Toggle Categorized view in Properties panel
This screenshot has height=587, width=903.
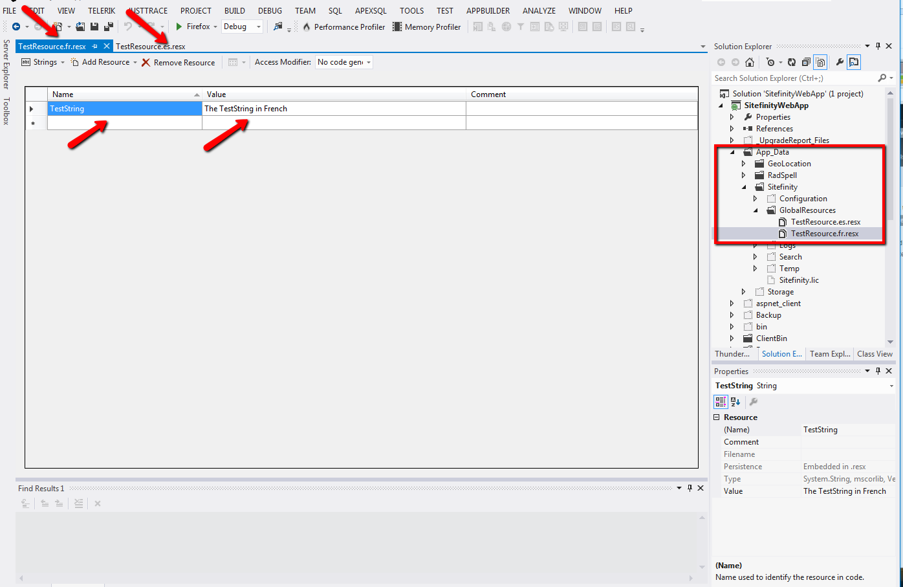tap(721, 402)
